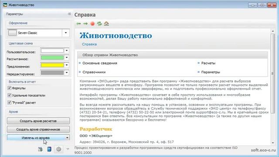
Task: Click the help page scrollbar thumb
Action: click(x=272, y=73)
